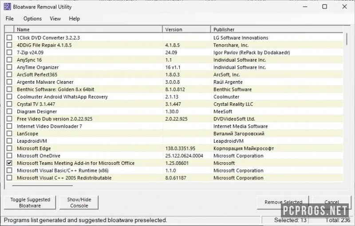This screenshot has width=355, height=226.
Task: Click version 138.0.3351.95 cell
Action: tap(180, 148)
